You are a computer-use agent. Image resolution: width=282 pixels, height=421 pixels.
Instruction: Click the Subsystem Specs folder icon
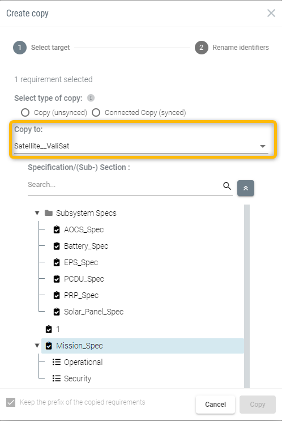coord(49,213)
